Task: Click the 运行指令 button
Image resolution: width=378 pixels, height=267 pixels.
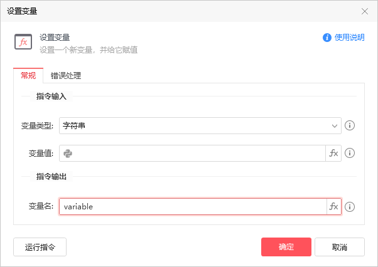Action: click(40, 247)
